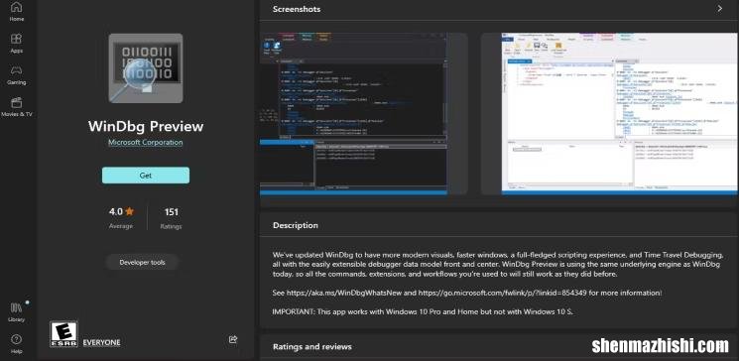Click the WinDbg Preview app icon

[146, 67]
